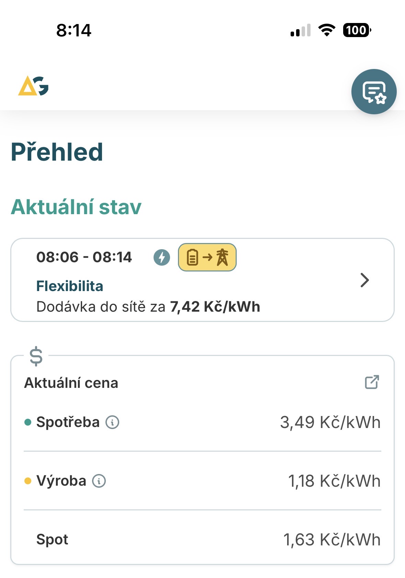The image size is (405, 578).
Task: Select the Spotřeba price row label
Action: tap(68, 422)
